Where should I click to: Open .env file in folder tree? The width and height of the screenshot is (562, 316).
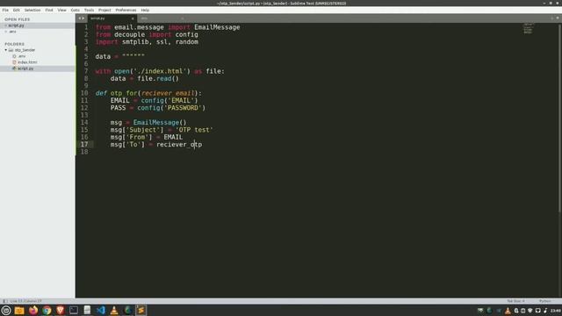[x=22, y=56]
